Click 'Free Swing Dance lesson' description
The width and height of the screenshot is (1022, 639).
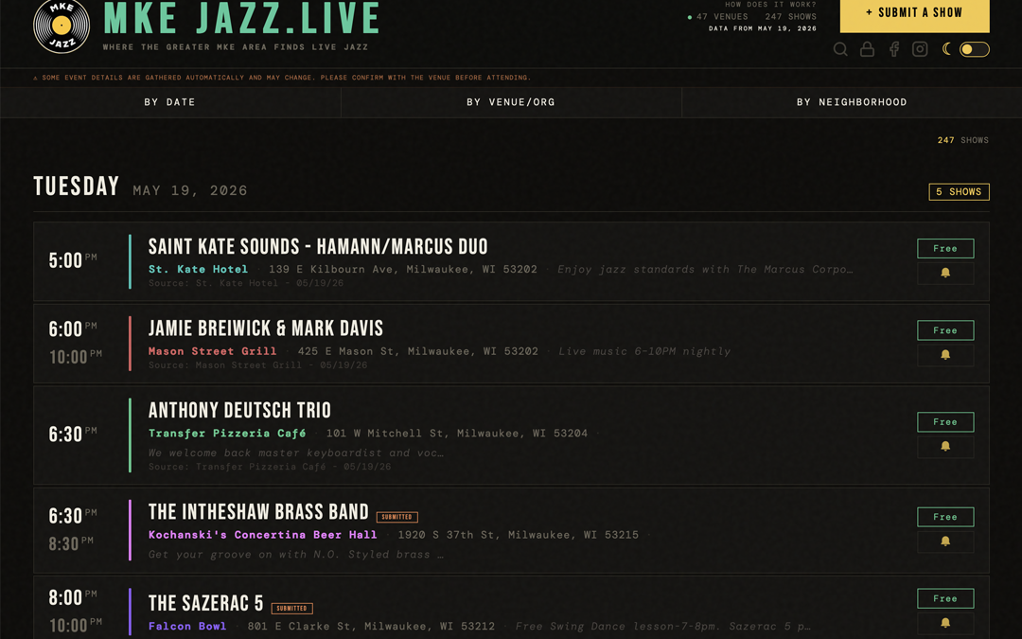(662, 626)
